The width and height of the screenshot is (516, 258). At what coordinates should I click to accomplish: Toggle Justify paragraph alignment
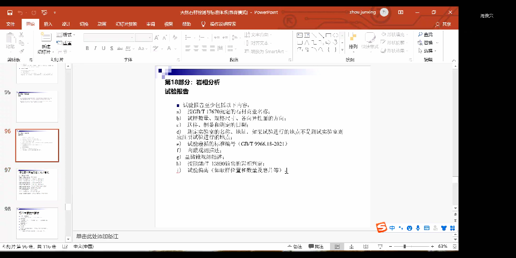pos(213,48)
